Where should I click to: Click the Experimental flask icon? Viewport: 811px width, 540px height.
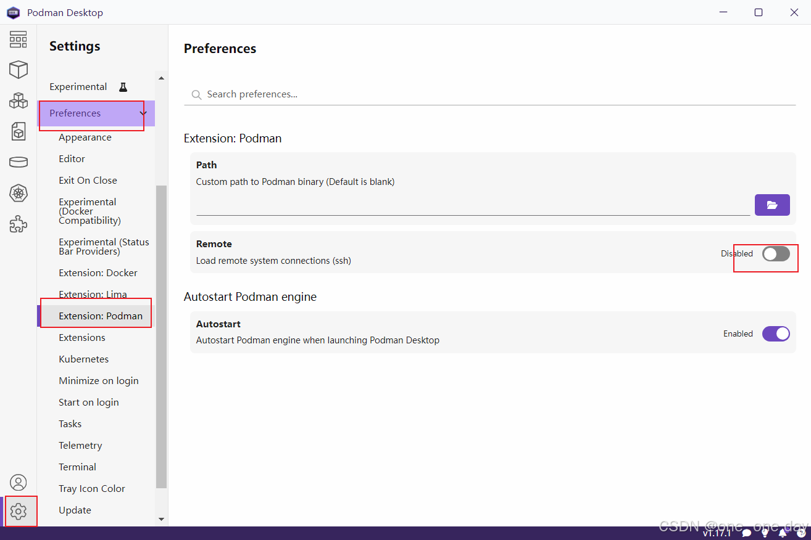pyautogui.click(x=123, y=87)
